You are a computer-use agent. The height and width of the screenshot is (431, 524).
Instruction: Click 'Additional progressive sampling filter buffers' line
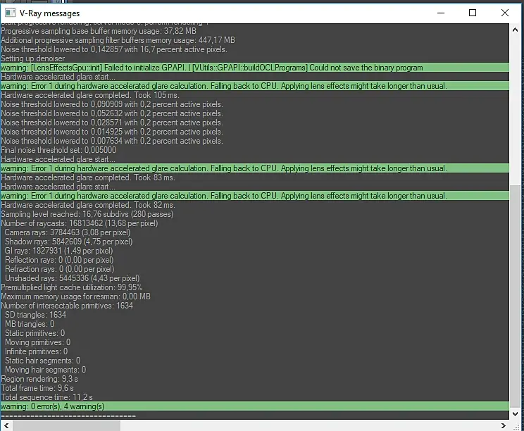tap(118, 40)
